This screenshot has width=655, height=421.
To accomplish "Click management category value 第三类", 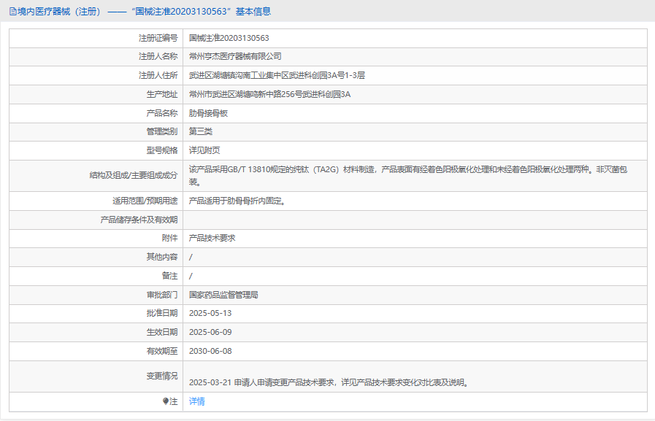I will [x=201, y=131].
